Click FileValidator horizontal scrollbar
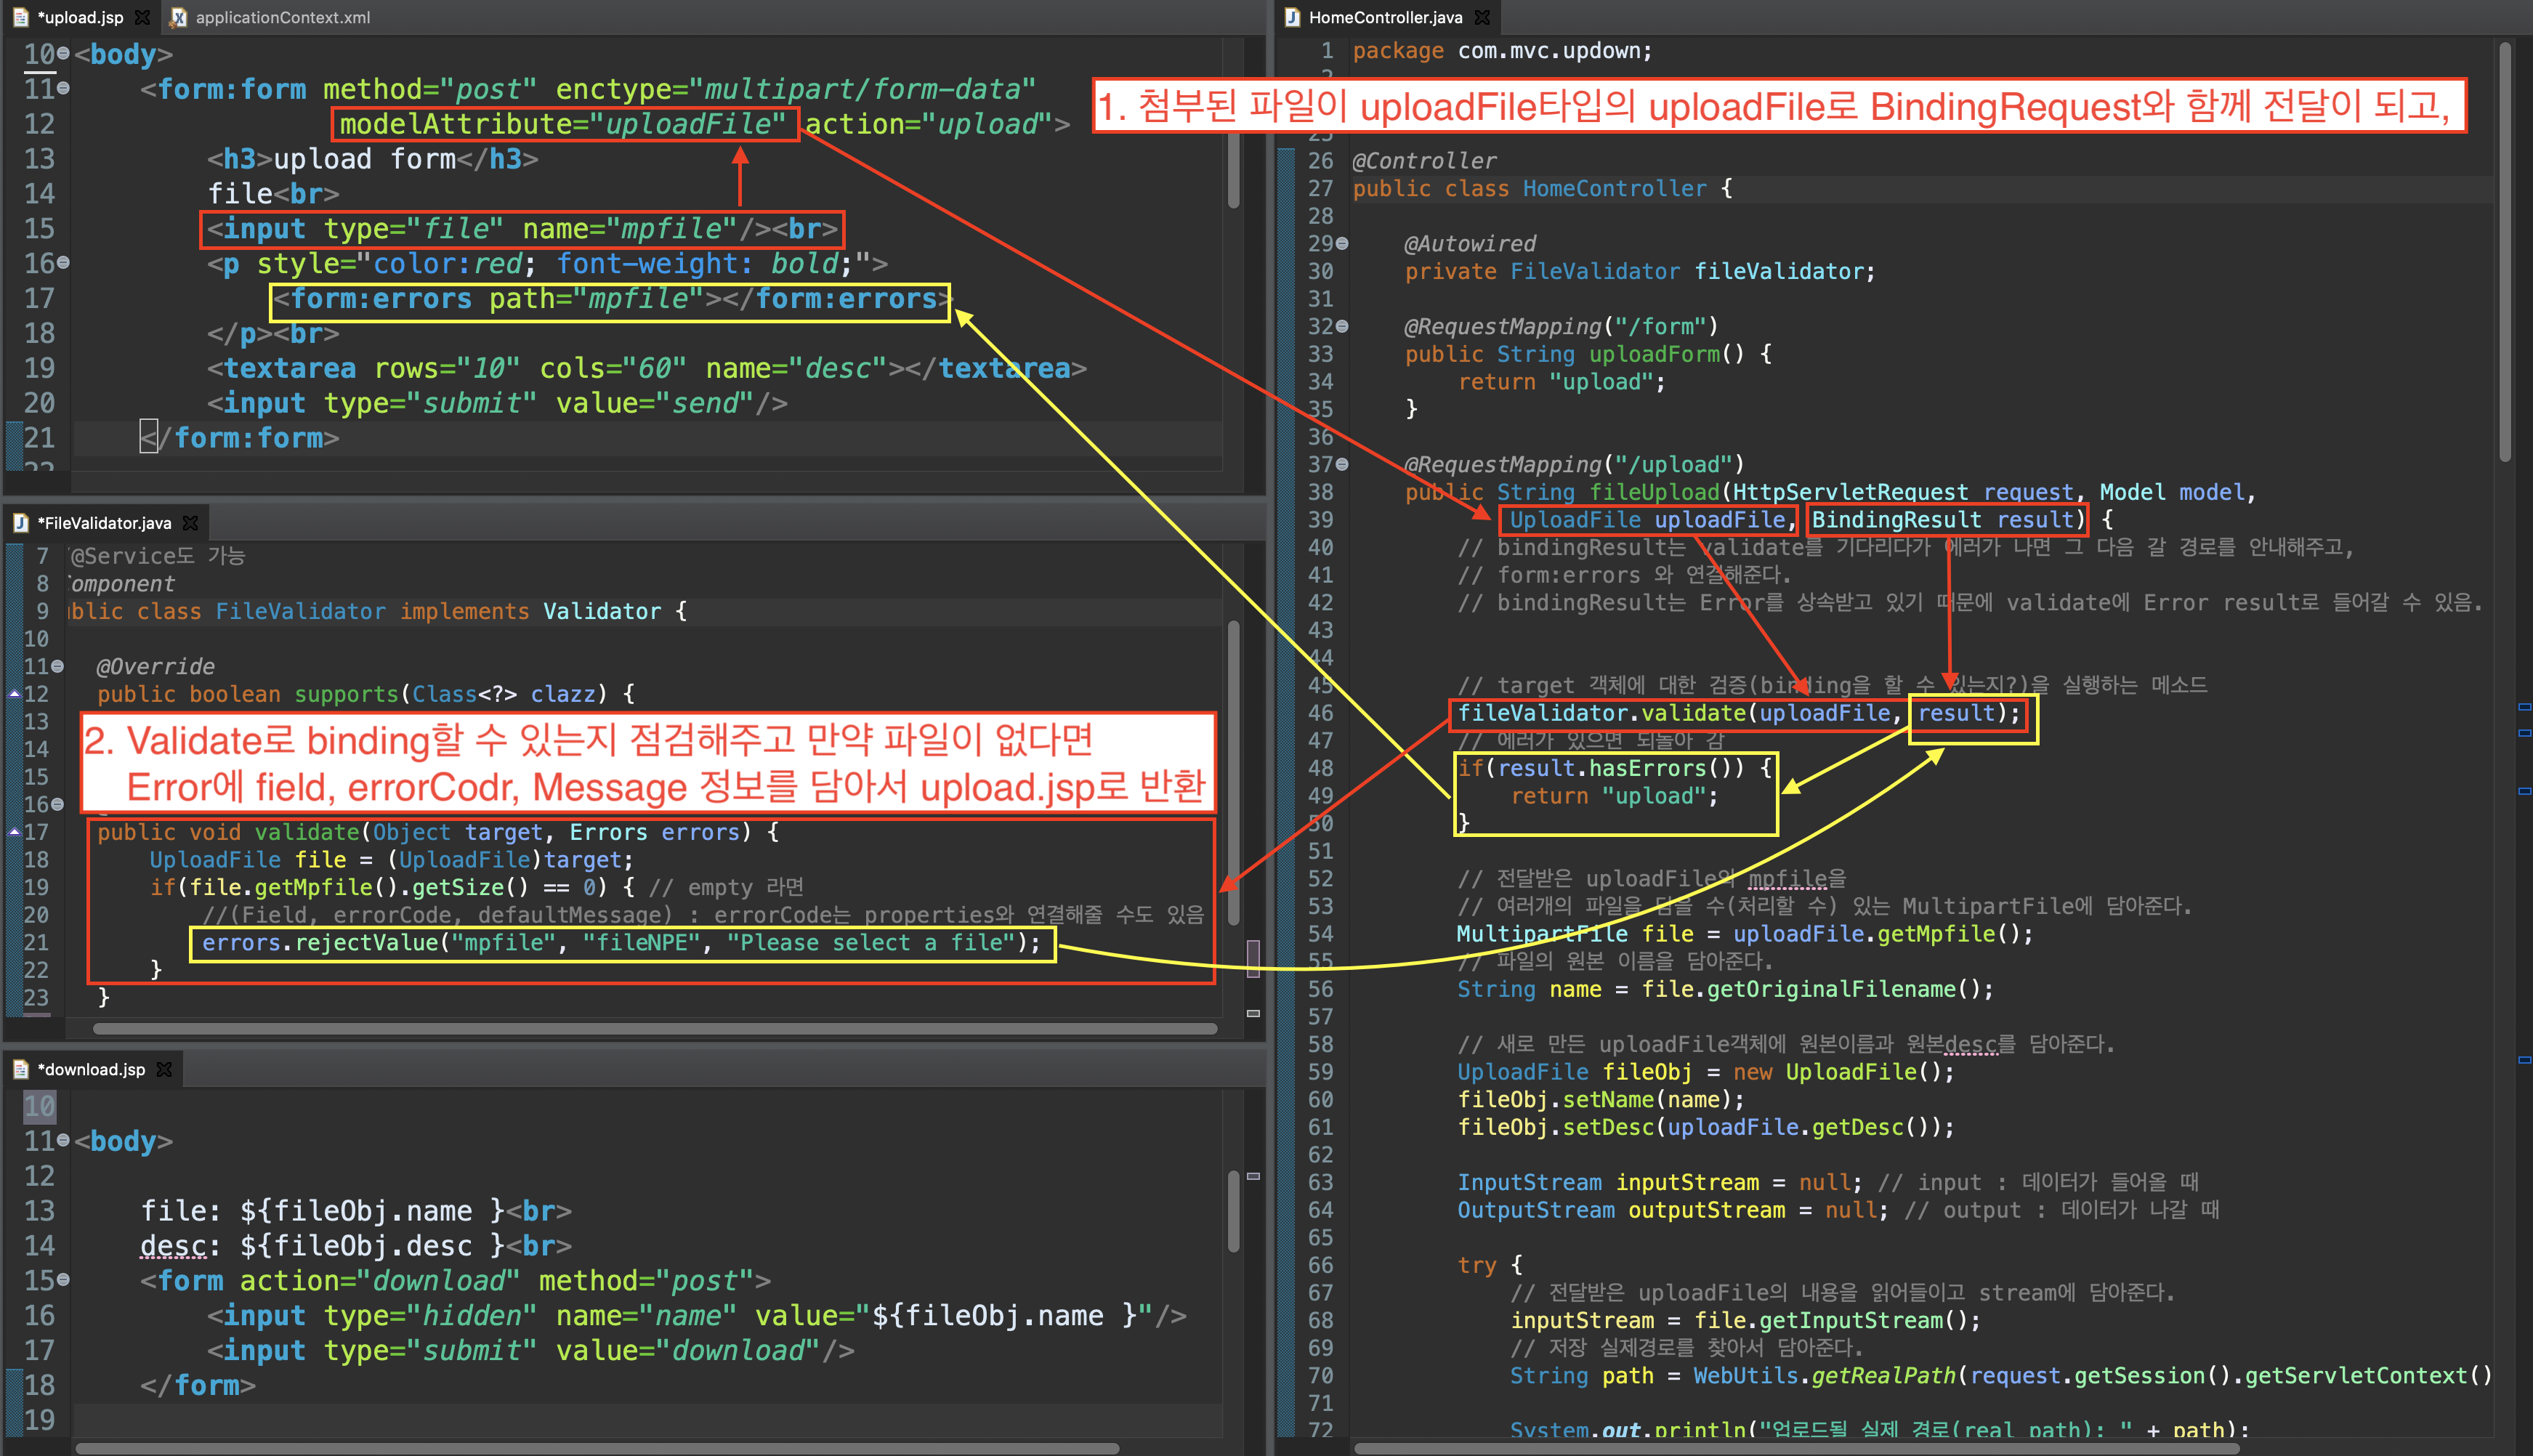Image resolution: width=2533 pixels, height=1456 pixels. 655,1028
